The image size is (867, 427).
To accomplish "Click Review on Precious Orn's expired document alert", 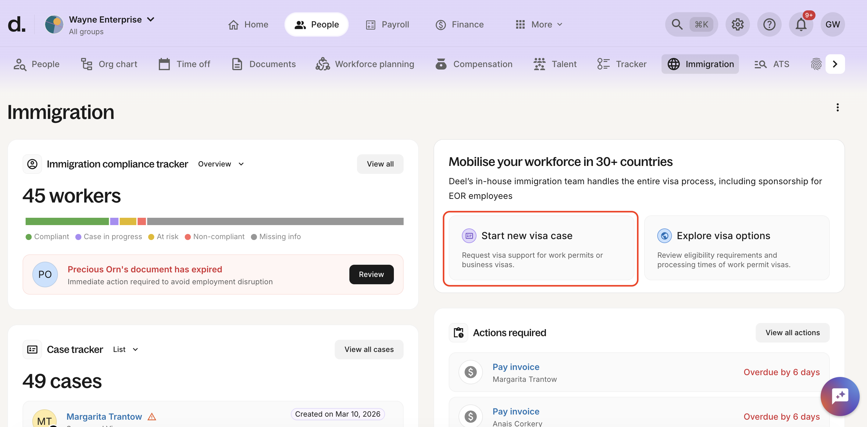I will pos(371,274).
